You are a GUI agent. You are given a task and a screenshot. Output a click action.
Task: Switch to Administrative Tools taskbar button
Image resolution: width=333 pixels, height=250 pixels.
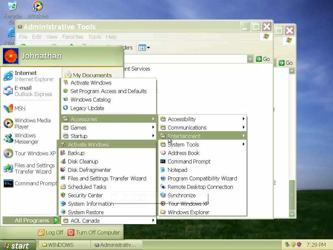pos(116,245)
